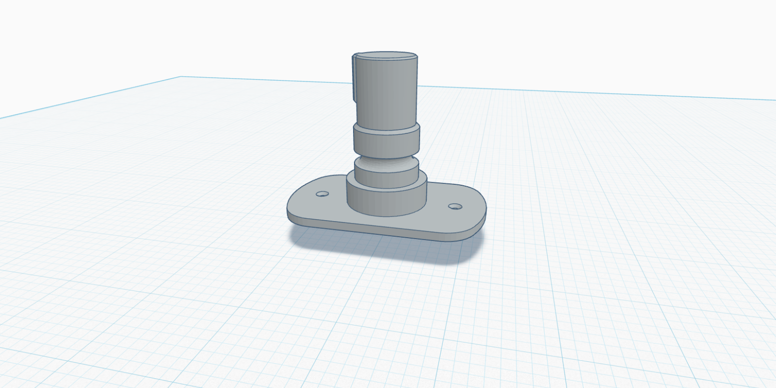The width and height of the screenshot is (776, 388).
Task: Click the right screw hole on the base plate
Action: 455,207
